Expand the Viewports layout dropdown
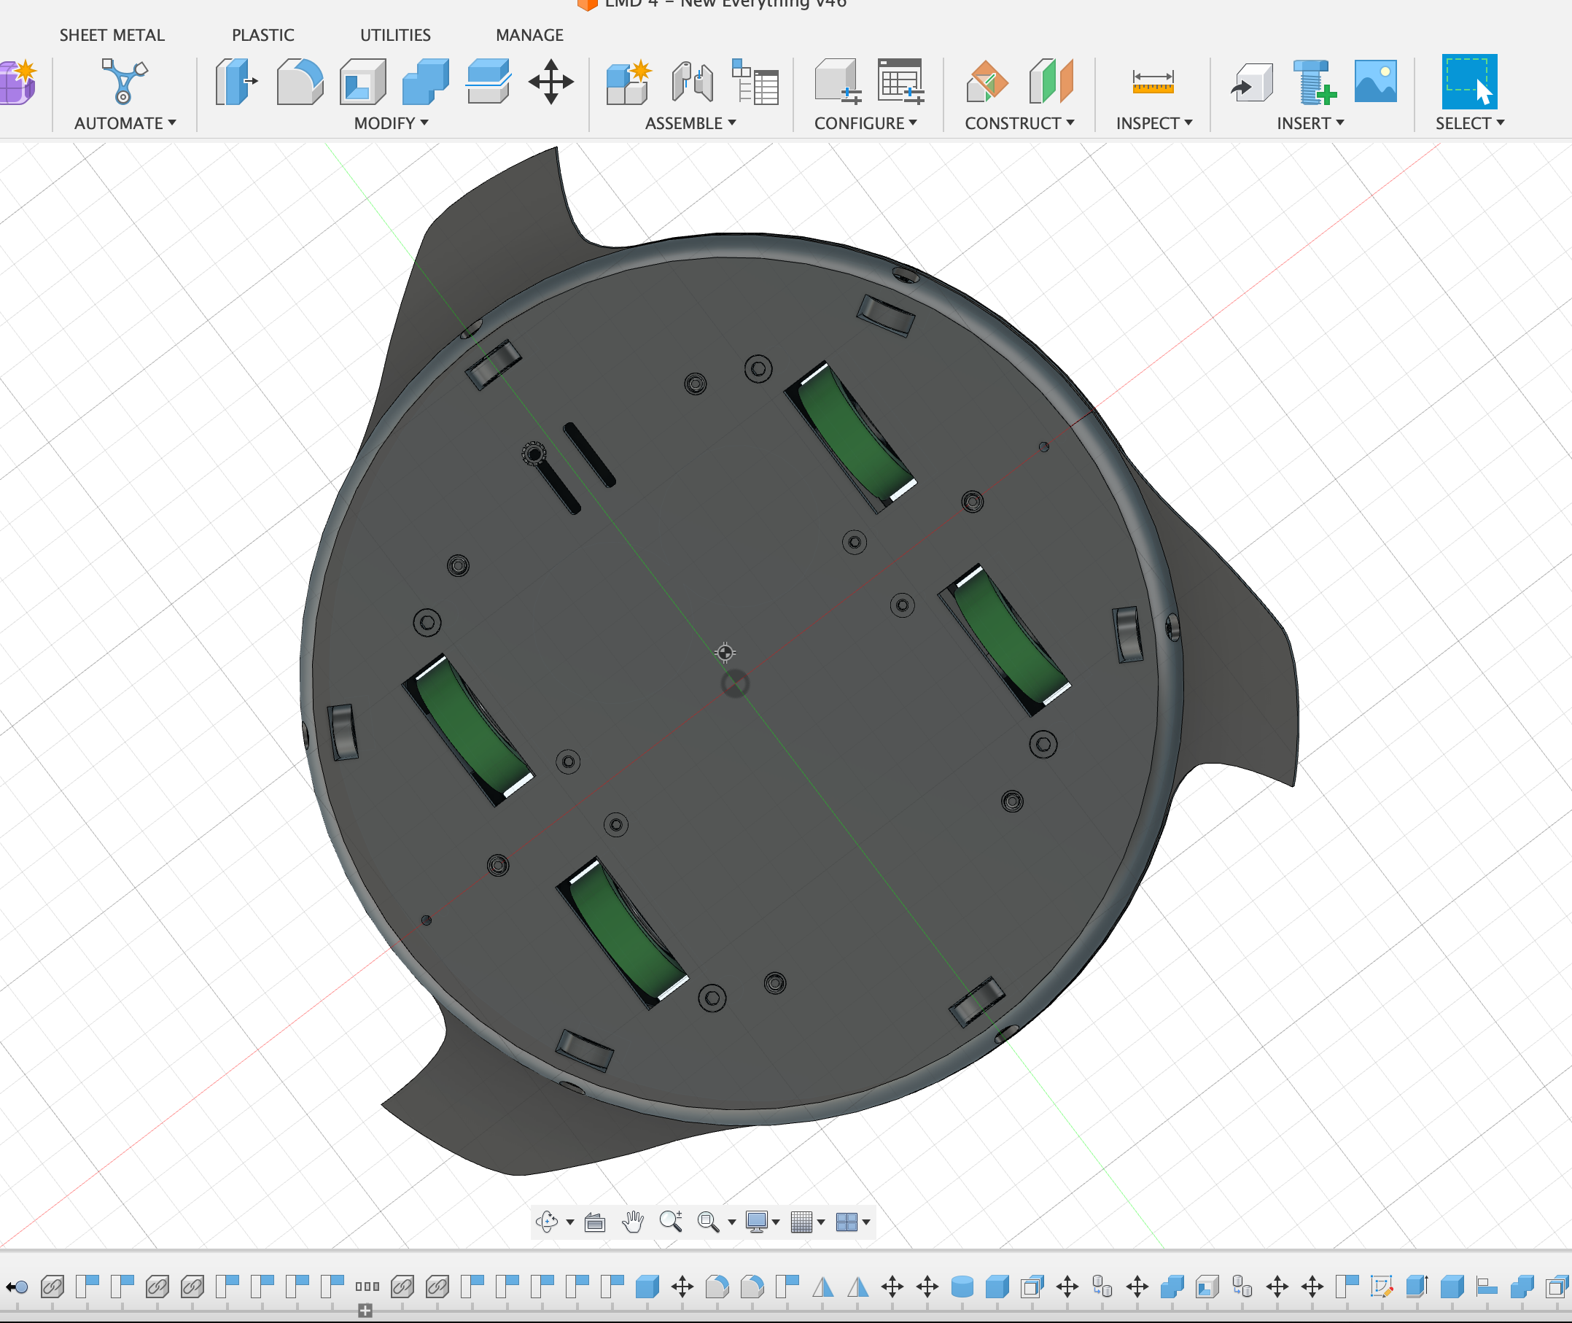The width and height of the screenshot is (1572, 1323). 853,1222
